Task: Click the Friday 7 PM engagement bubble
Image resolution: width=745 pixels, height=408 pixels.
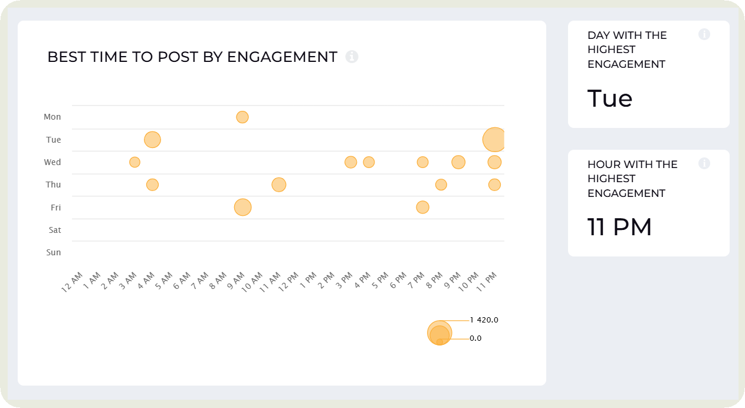Action: coord(422,207)
